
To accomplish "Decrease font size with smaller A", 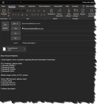I will pyautogui.click(x=30, y=11).
